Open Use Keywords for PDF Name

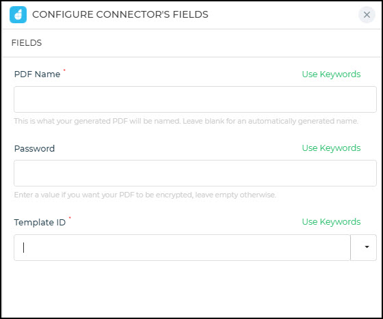(331, 74)
